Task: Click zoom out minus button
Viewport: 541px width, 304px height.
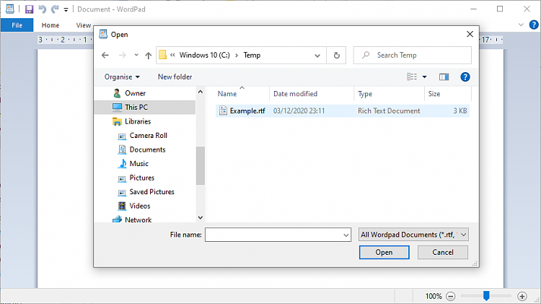Action: (x=450, y=296)
